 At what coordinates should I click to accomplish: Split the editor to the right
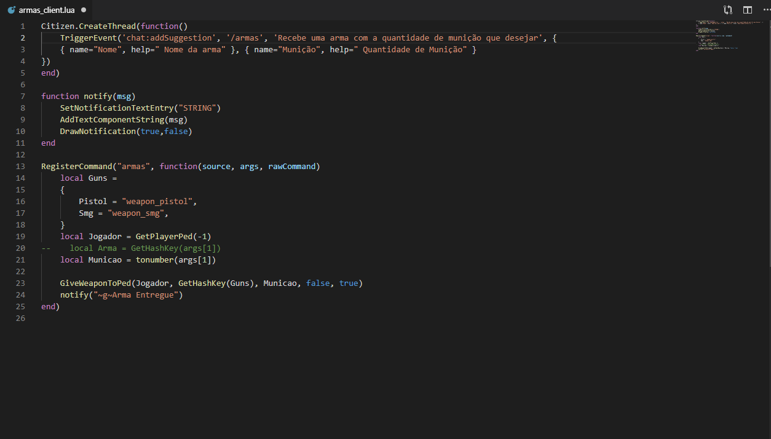747,10
